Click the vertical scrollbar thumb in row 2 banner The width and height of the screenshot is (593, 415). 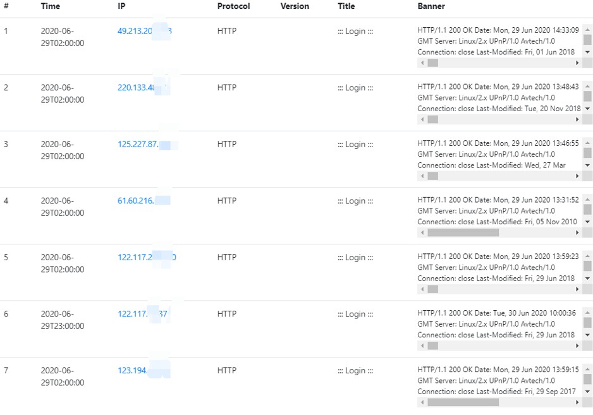(x=587, y=96)
